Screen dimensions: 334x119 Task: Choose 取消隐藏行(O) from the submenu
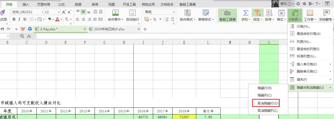pyautogui.click(x=268, y=103)
